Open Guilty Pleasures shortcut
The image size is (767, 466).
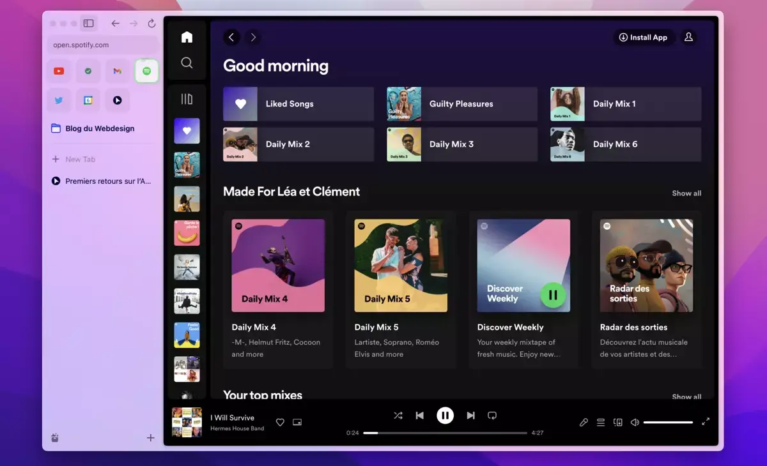[x=462, y=104]
